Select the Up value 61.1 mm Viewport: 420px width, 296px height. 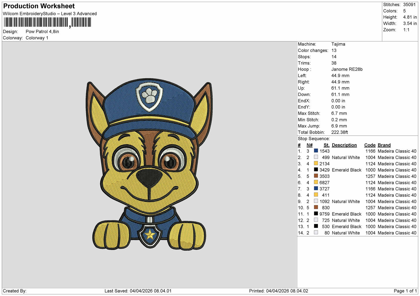(x=340, y=88)
